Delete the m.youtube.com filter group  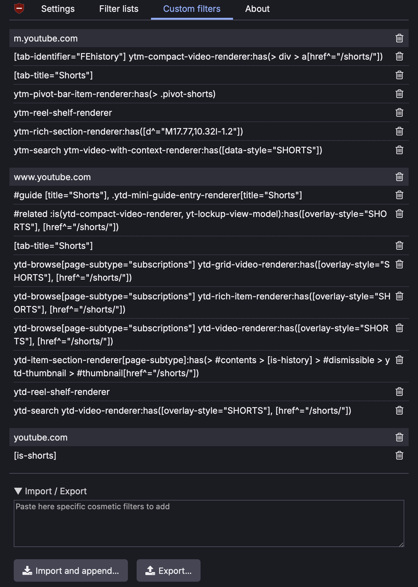tap(400, 38)
